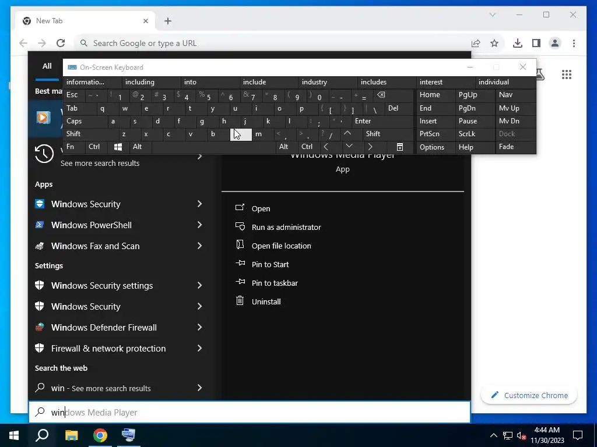The width and height of the screenshot is (597, 447).
Task: Open File Explorer from taskbar
Action: [71, 435]
